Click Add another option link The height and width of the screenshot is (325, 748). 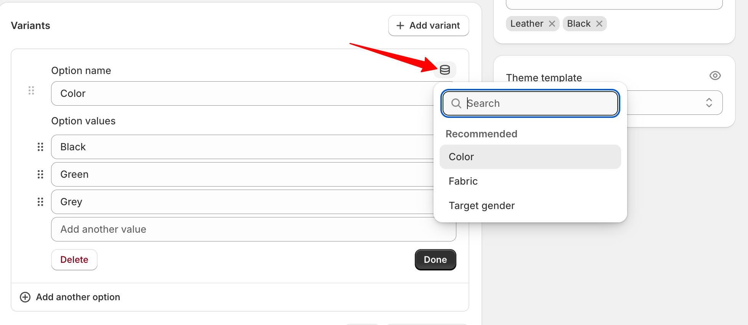pyautogui.click(x=78, y=297)
